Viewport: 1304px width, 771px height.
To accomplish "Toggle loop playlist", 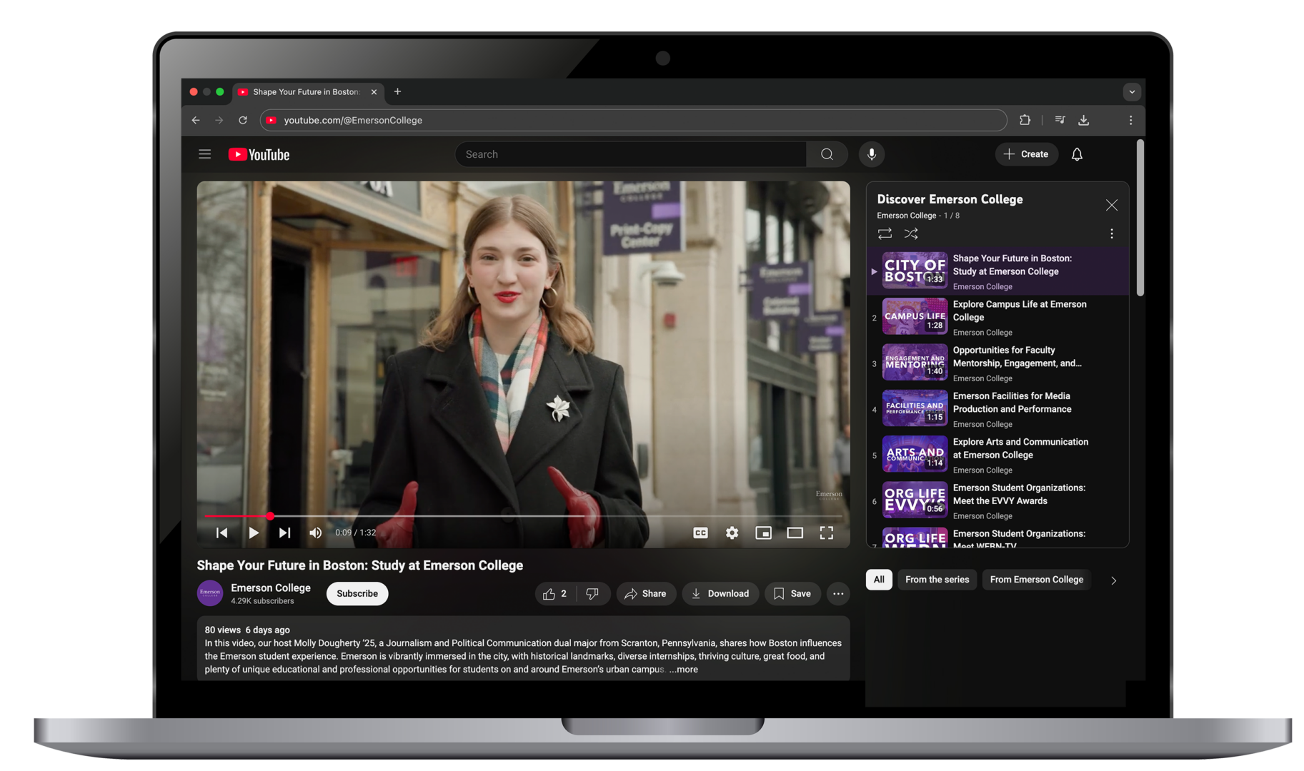I will pos(885,233).
